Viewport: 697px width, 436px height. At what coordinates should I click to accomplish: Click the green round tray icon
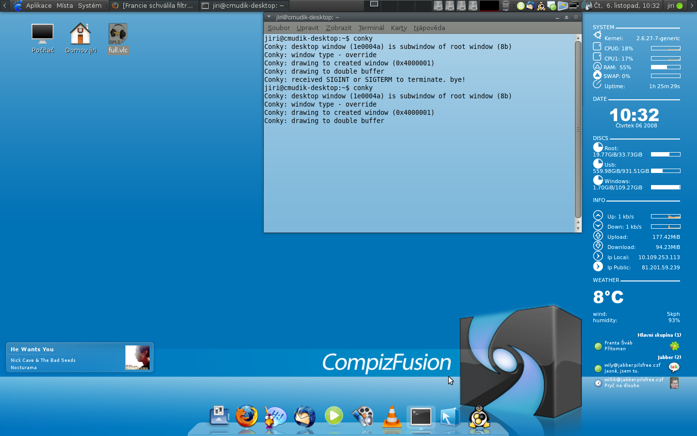pos(521,6)
